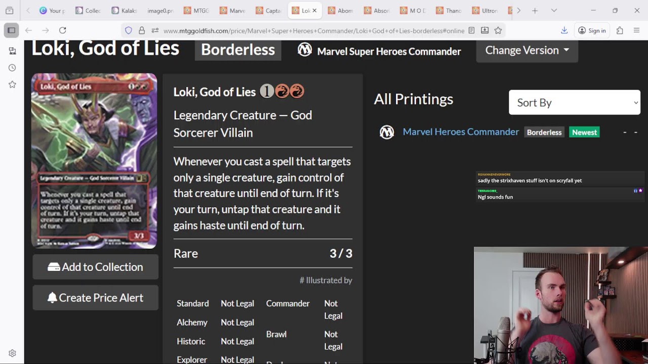Image resolution: width=648 pixels, height=364 pixels.
Task: Switch to the 'Absor' tab
Action: pos(377,10)
